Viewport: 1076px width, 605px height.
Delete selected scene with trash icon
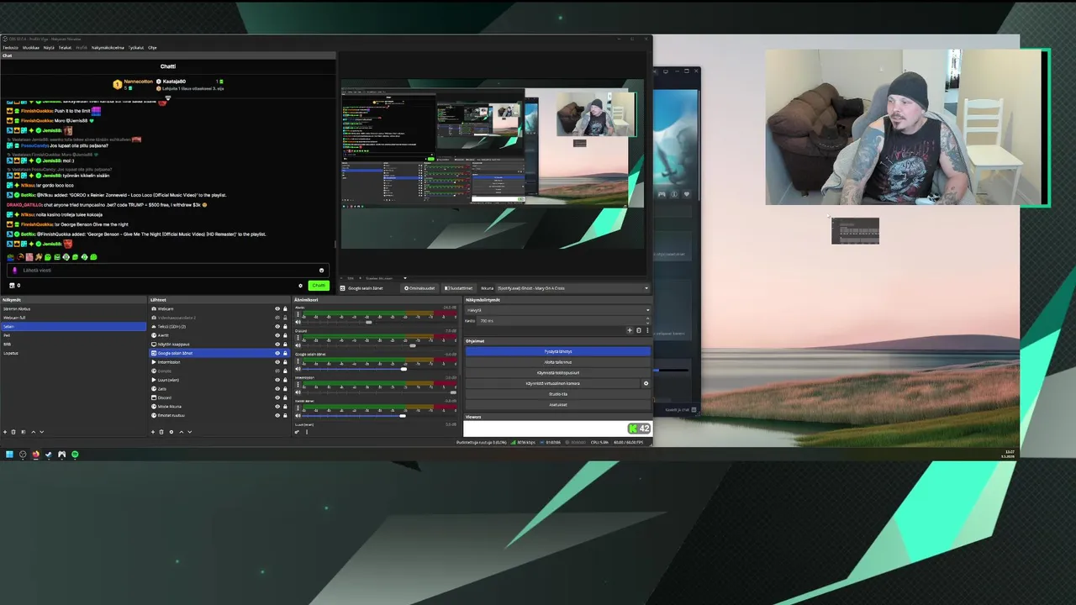tap(13, 432)
